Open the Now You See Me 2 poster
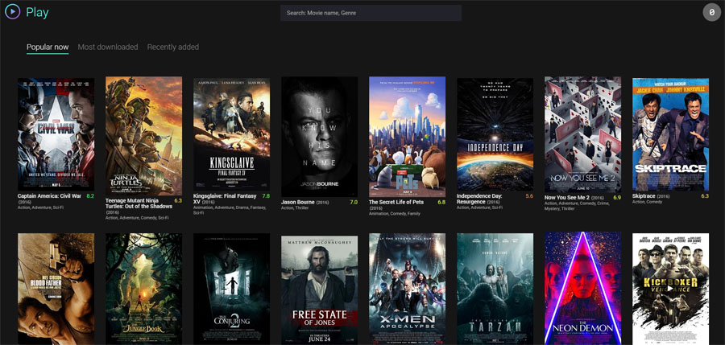 pyautogui.click(x=583, y=134)
